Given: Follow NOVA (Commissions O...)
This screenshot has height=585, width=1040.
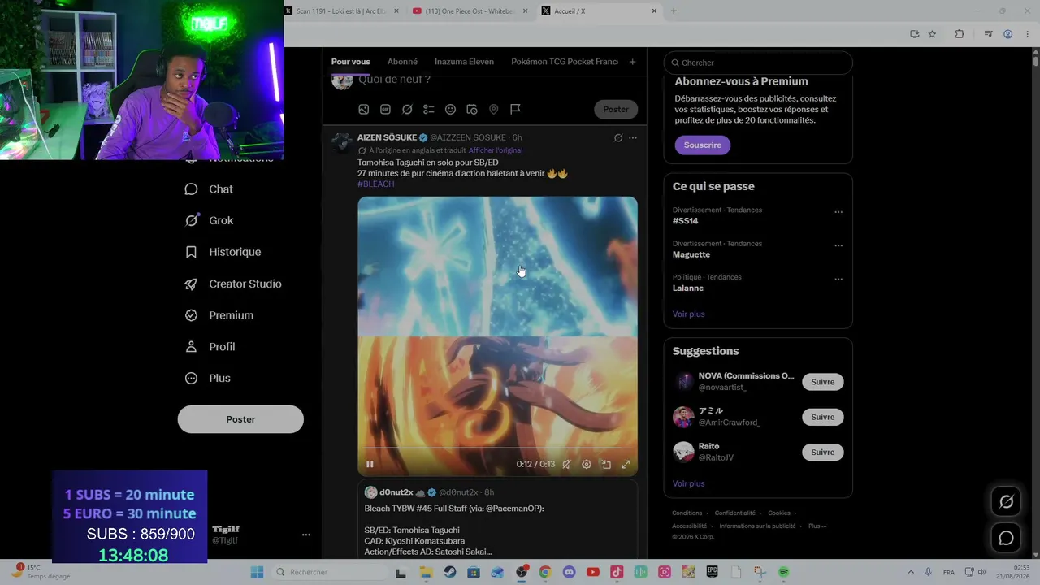Looking at the screenshot, I should point(823,382).
